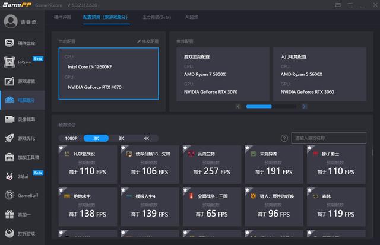Toggle favorite star on 模拟人生4 card
The width and height of the screenshot is (380, 245).
123,190
